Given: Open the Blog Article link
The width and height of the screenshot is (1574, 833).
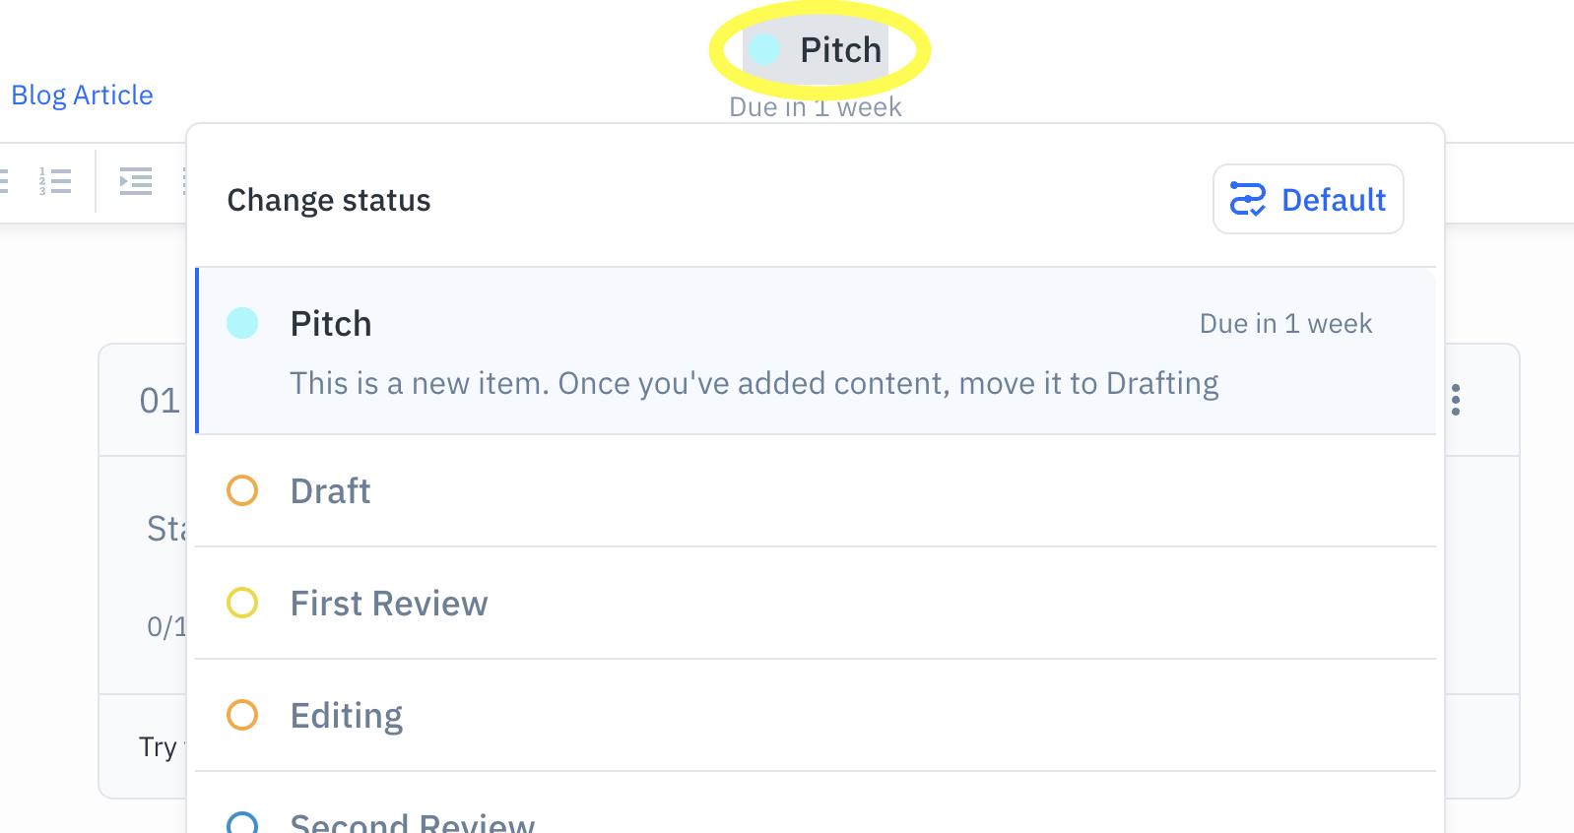Looking at the screenshot, I should pyautogui.click(x=82, y=96).
